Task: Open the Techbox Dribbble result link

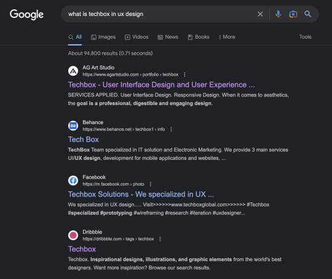Action: click(x=82, y=249)
